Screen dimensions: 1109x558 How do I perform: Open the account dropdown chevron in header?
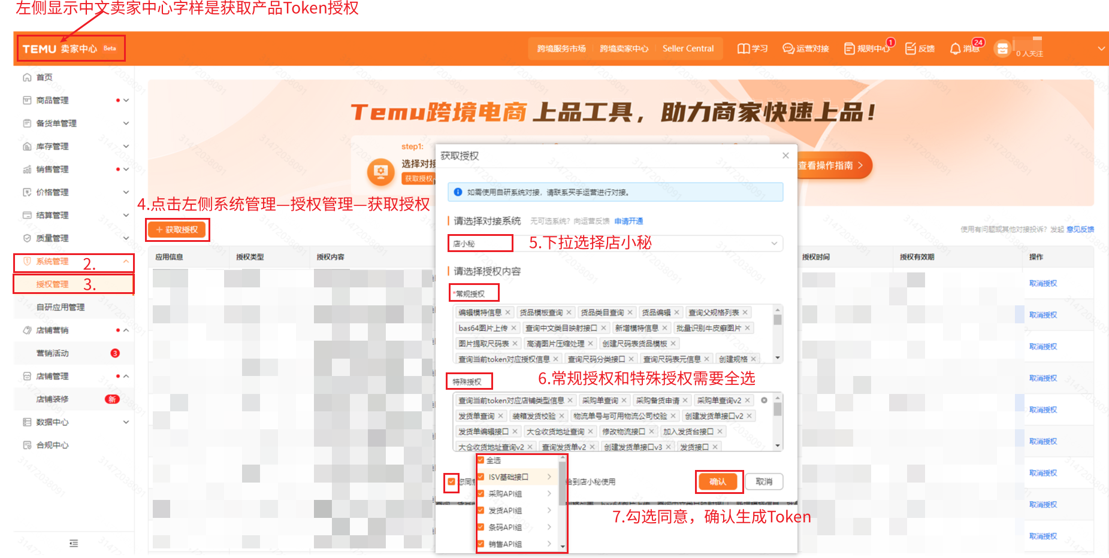click(x=1101, y=48)
